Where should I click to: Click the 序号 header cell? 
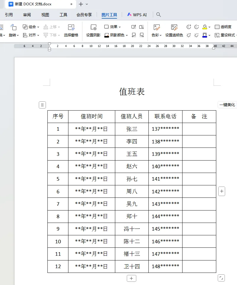click(x=58, y=116)
